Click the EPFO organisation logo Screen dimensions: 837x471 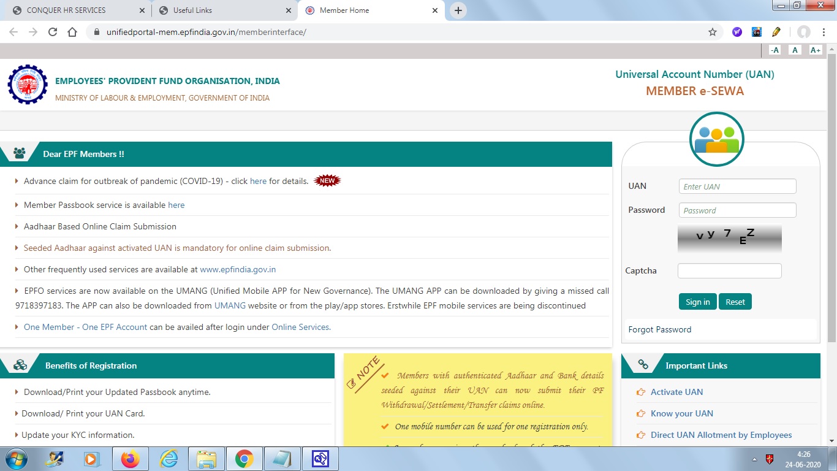click(28, 85)
